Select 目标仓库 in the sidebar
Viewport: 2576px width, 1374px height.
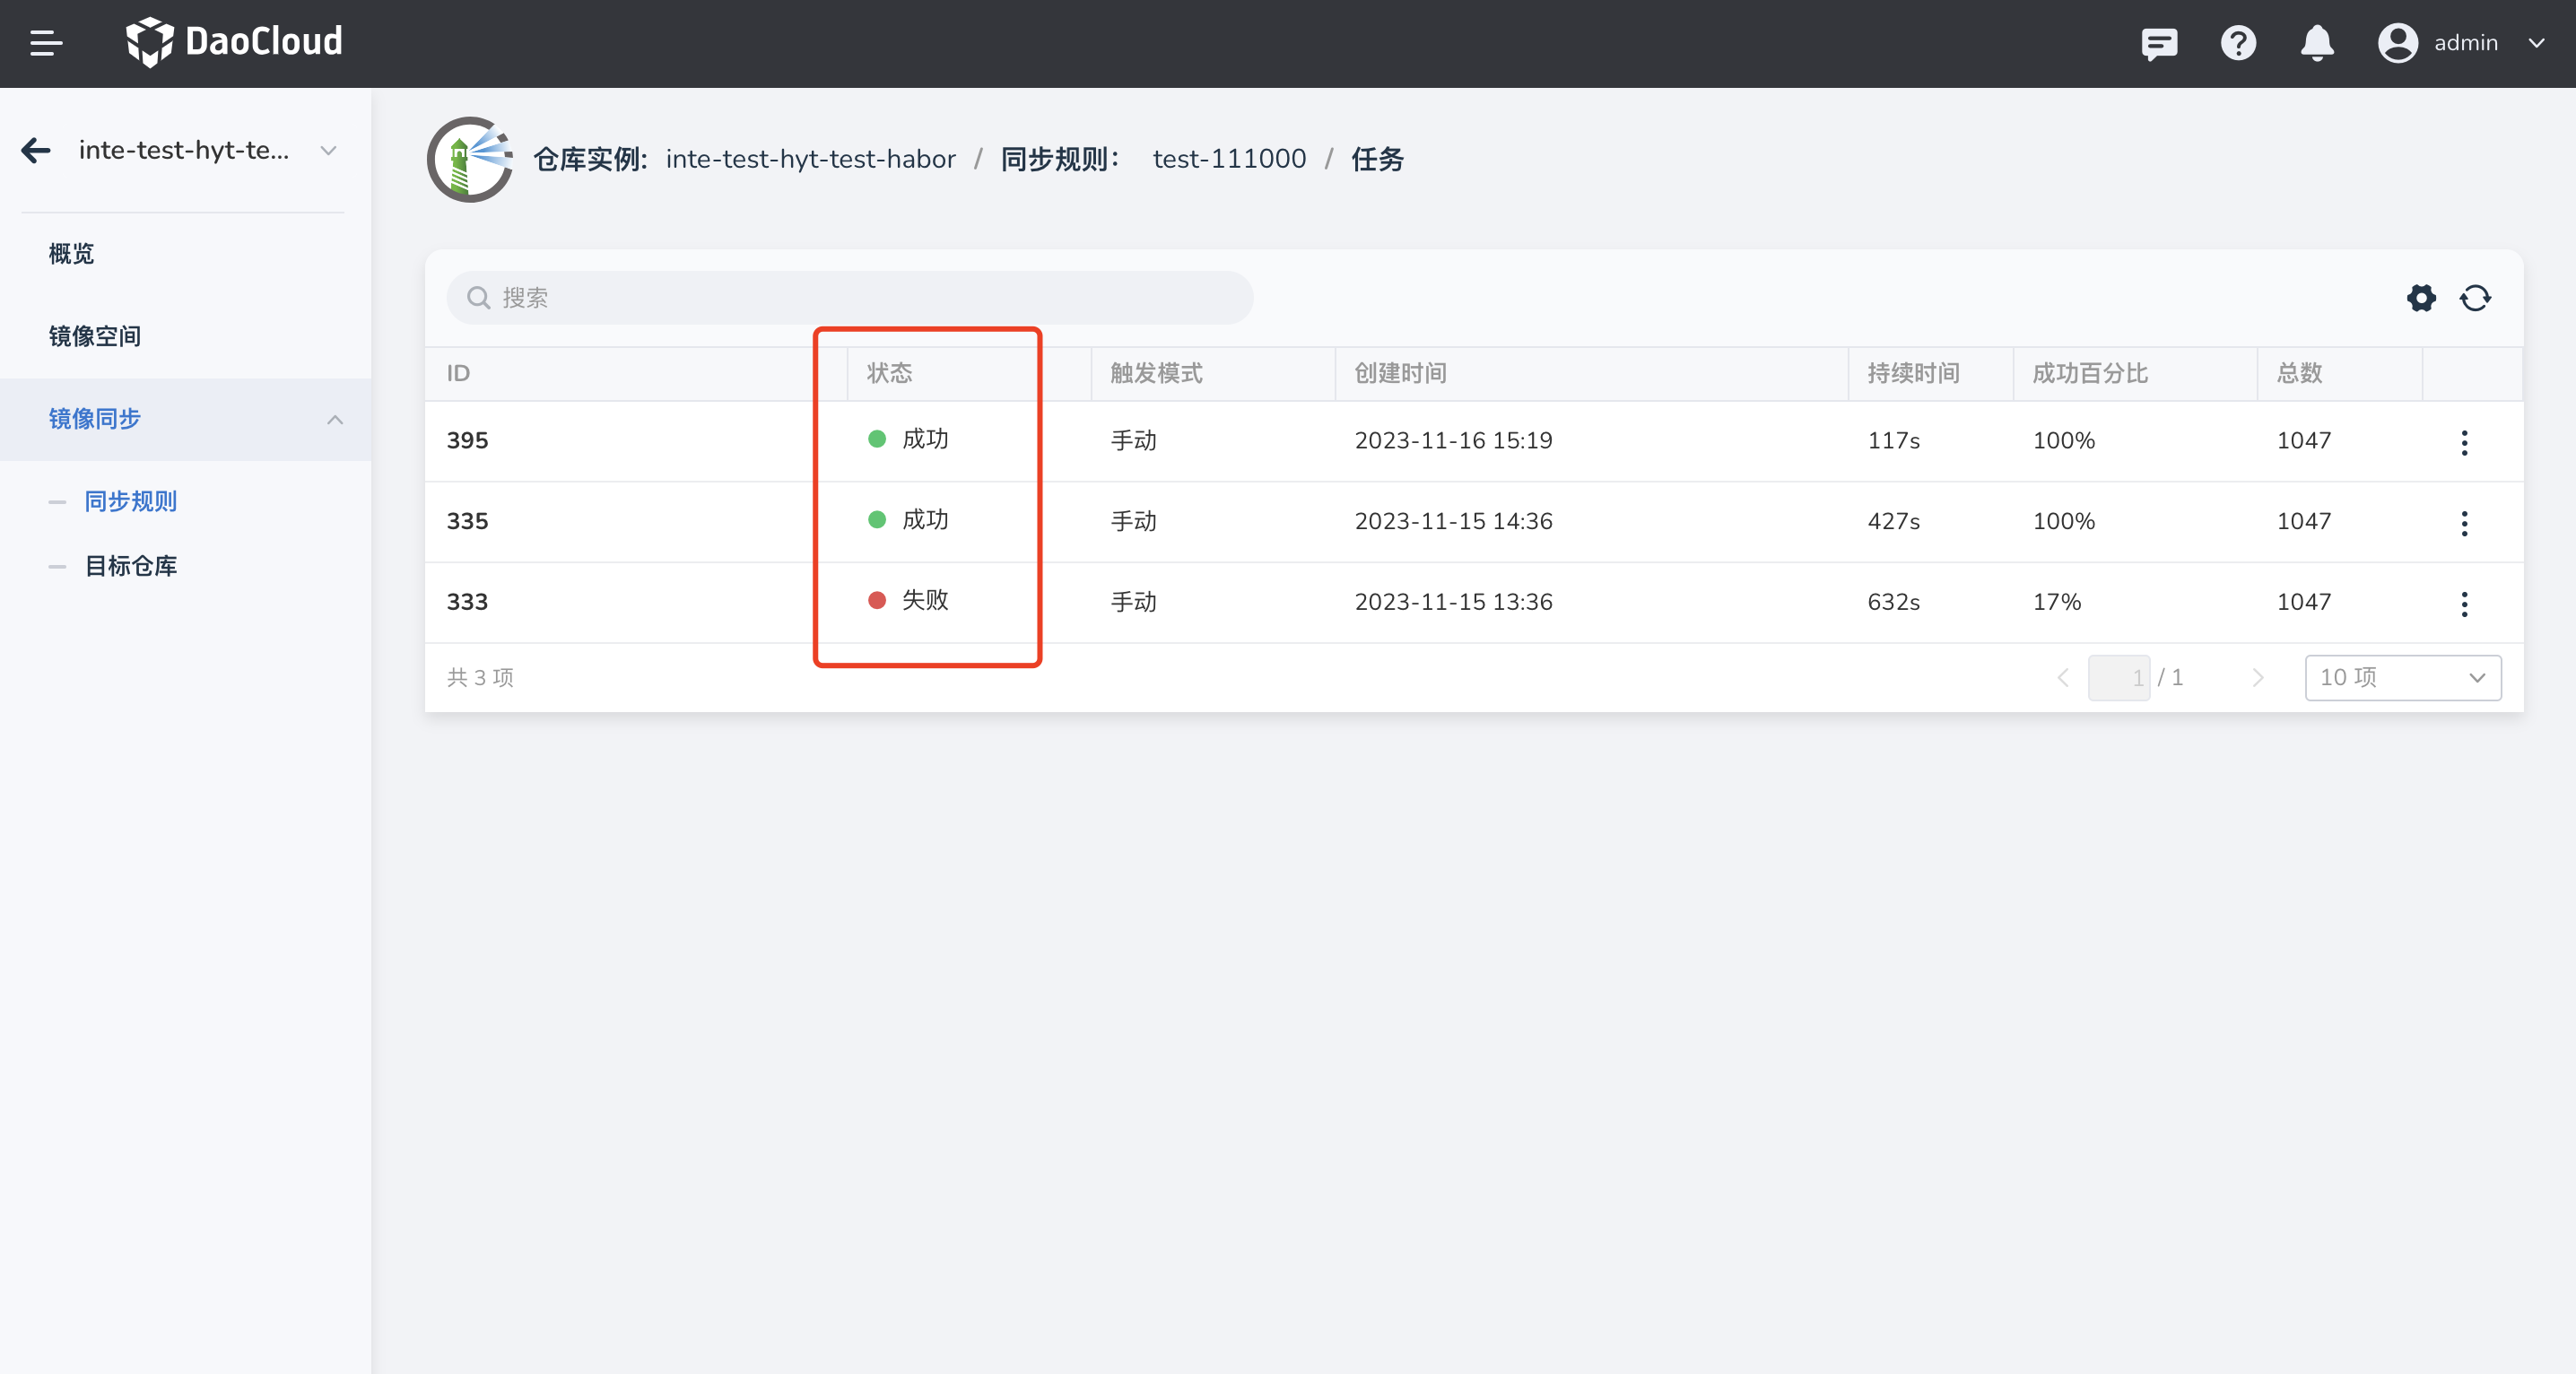tap(131, 566)
